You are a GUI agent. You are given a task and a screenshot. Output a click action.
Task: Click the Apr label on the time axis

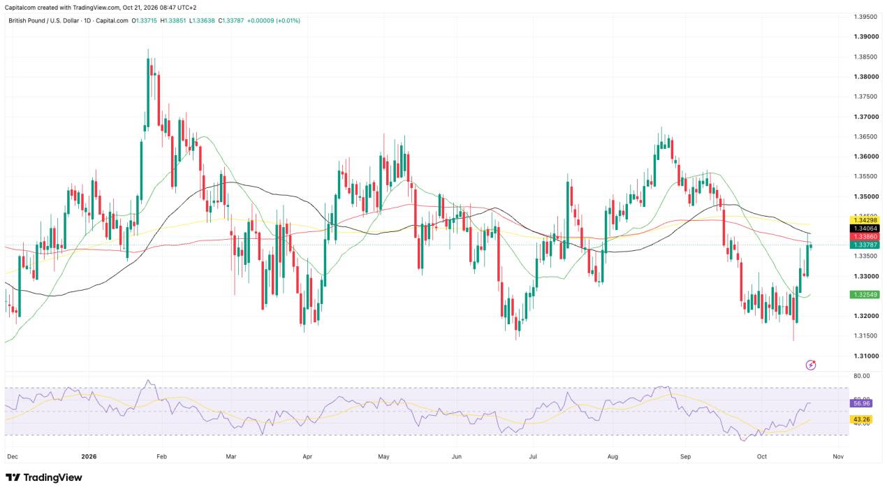point(307,456)
